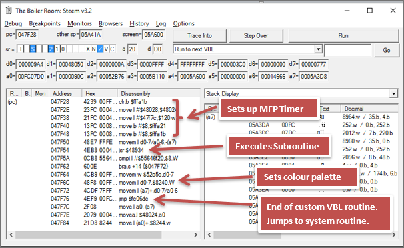Viewport: 404px width, 248px height.
Task: Open the 'Run to next VBL' dropdown arrow
Action: click(319, 49)
